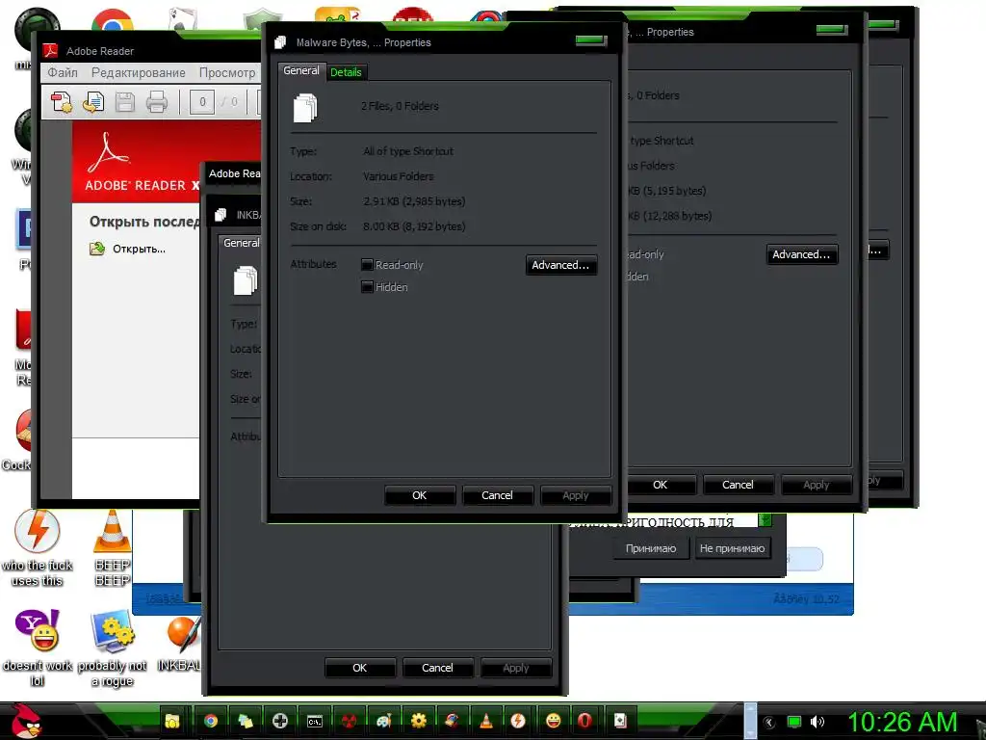Toggle the Hidden checkbox in Malware Bytes Properties
The height and width of the screenshot is (740, 986).
(367, 287)
